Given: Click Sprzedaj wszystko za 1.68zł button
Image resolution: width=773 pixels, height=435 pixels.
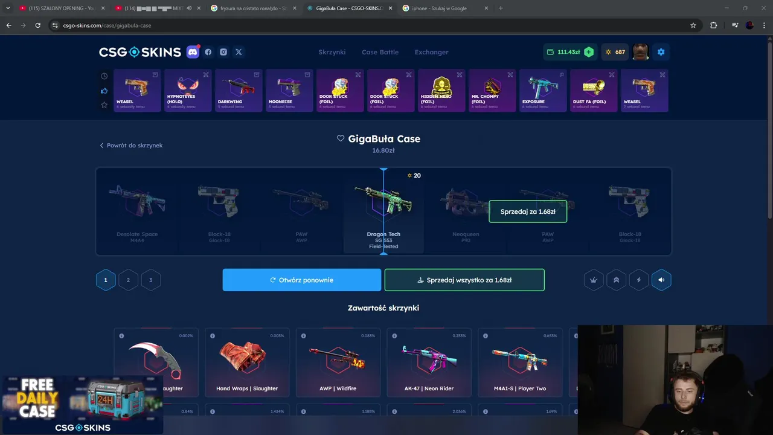Looking at the screenshot, I should (464, 280).
